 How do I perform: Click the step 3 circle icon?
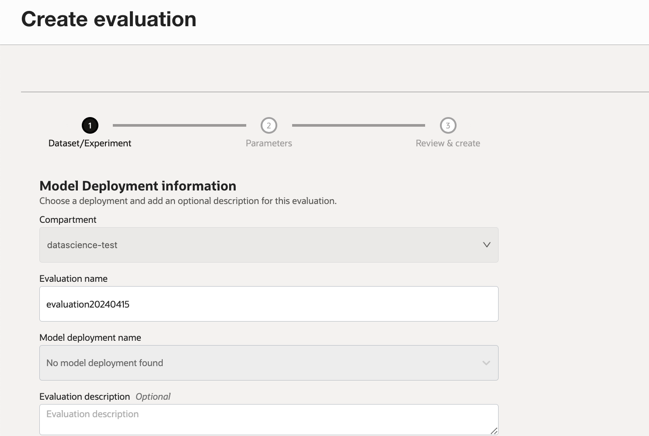448,126
